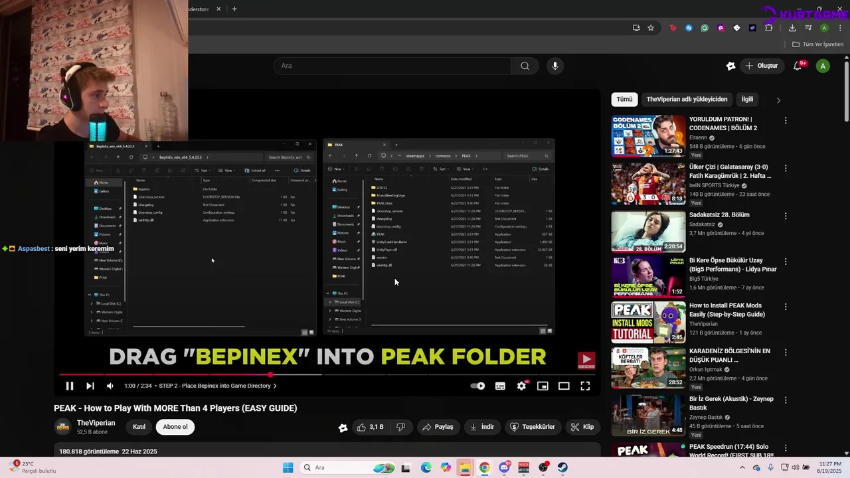Open options for Sadakatsiz 28. Bölüm
The height and width of the screenshot is (478, 850).
coord(786,216)
